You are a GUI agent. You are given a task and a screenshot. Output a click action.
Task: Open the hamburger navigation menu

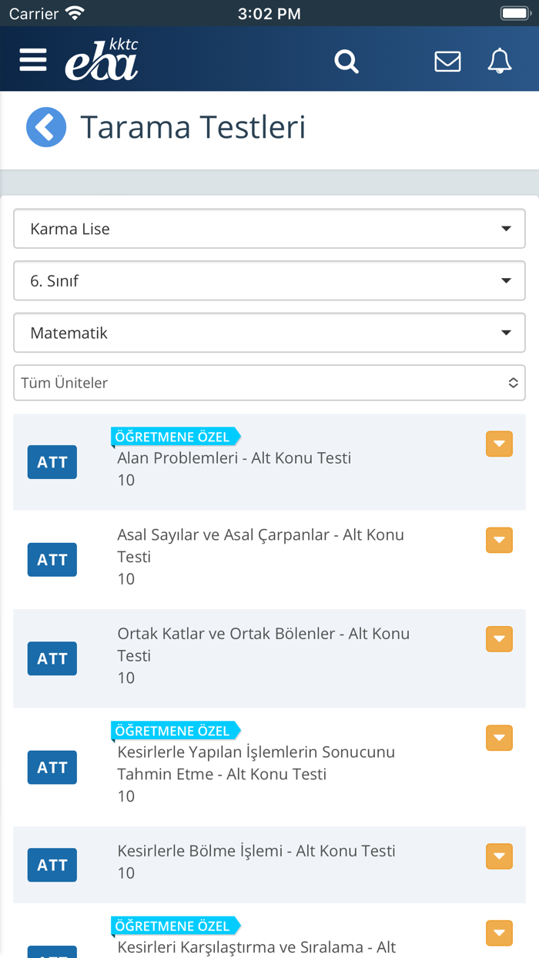(x=32, y=59)
